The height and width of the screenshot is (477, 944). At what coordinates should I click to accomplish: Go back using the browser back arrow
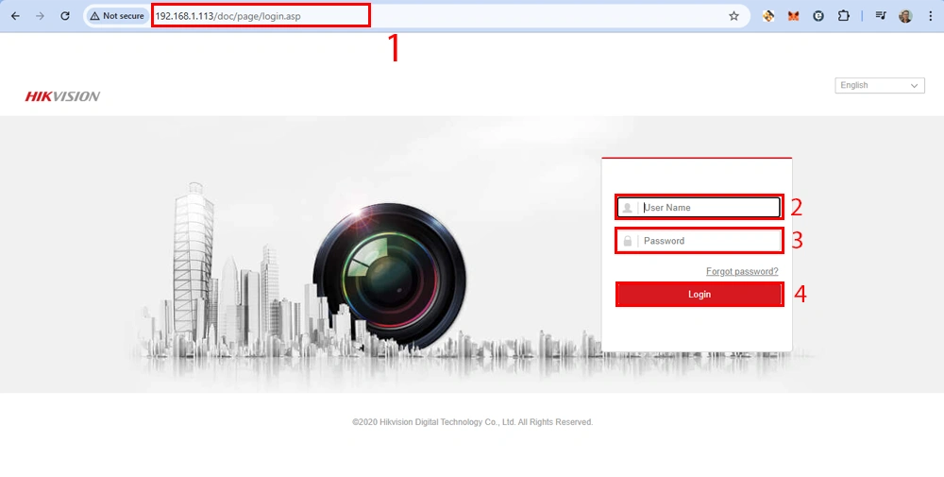(x=16, y=16)
